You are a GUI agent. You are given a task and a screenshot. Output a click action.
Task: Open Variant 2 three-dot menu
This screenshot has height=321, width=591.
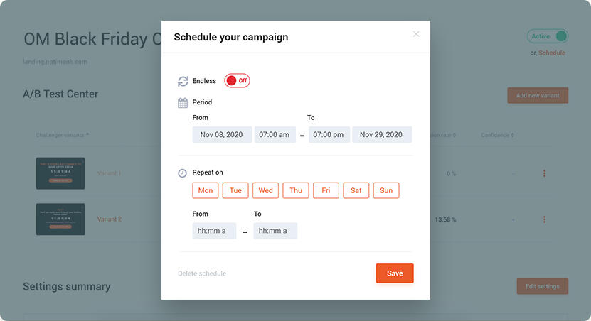(x=544, y=219)
